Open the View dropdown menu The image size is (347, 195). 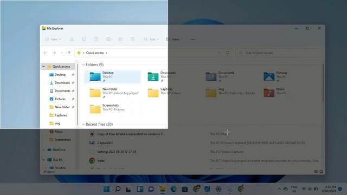(173, 40)
